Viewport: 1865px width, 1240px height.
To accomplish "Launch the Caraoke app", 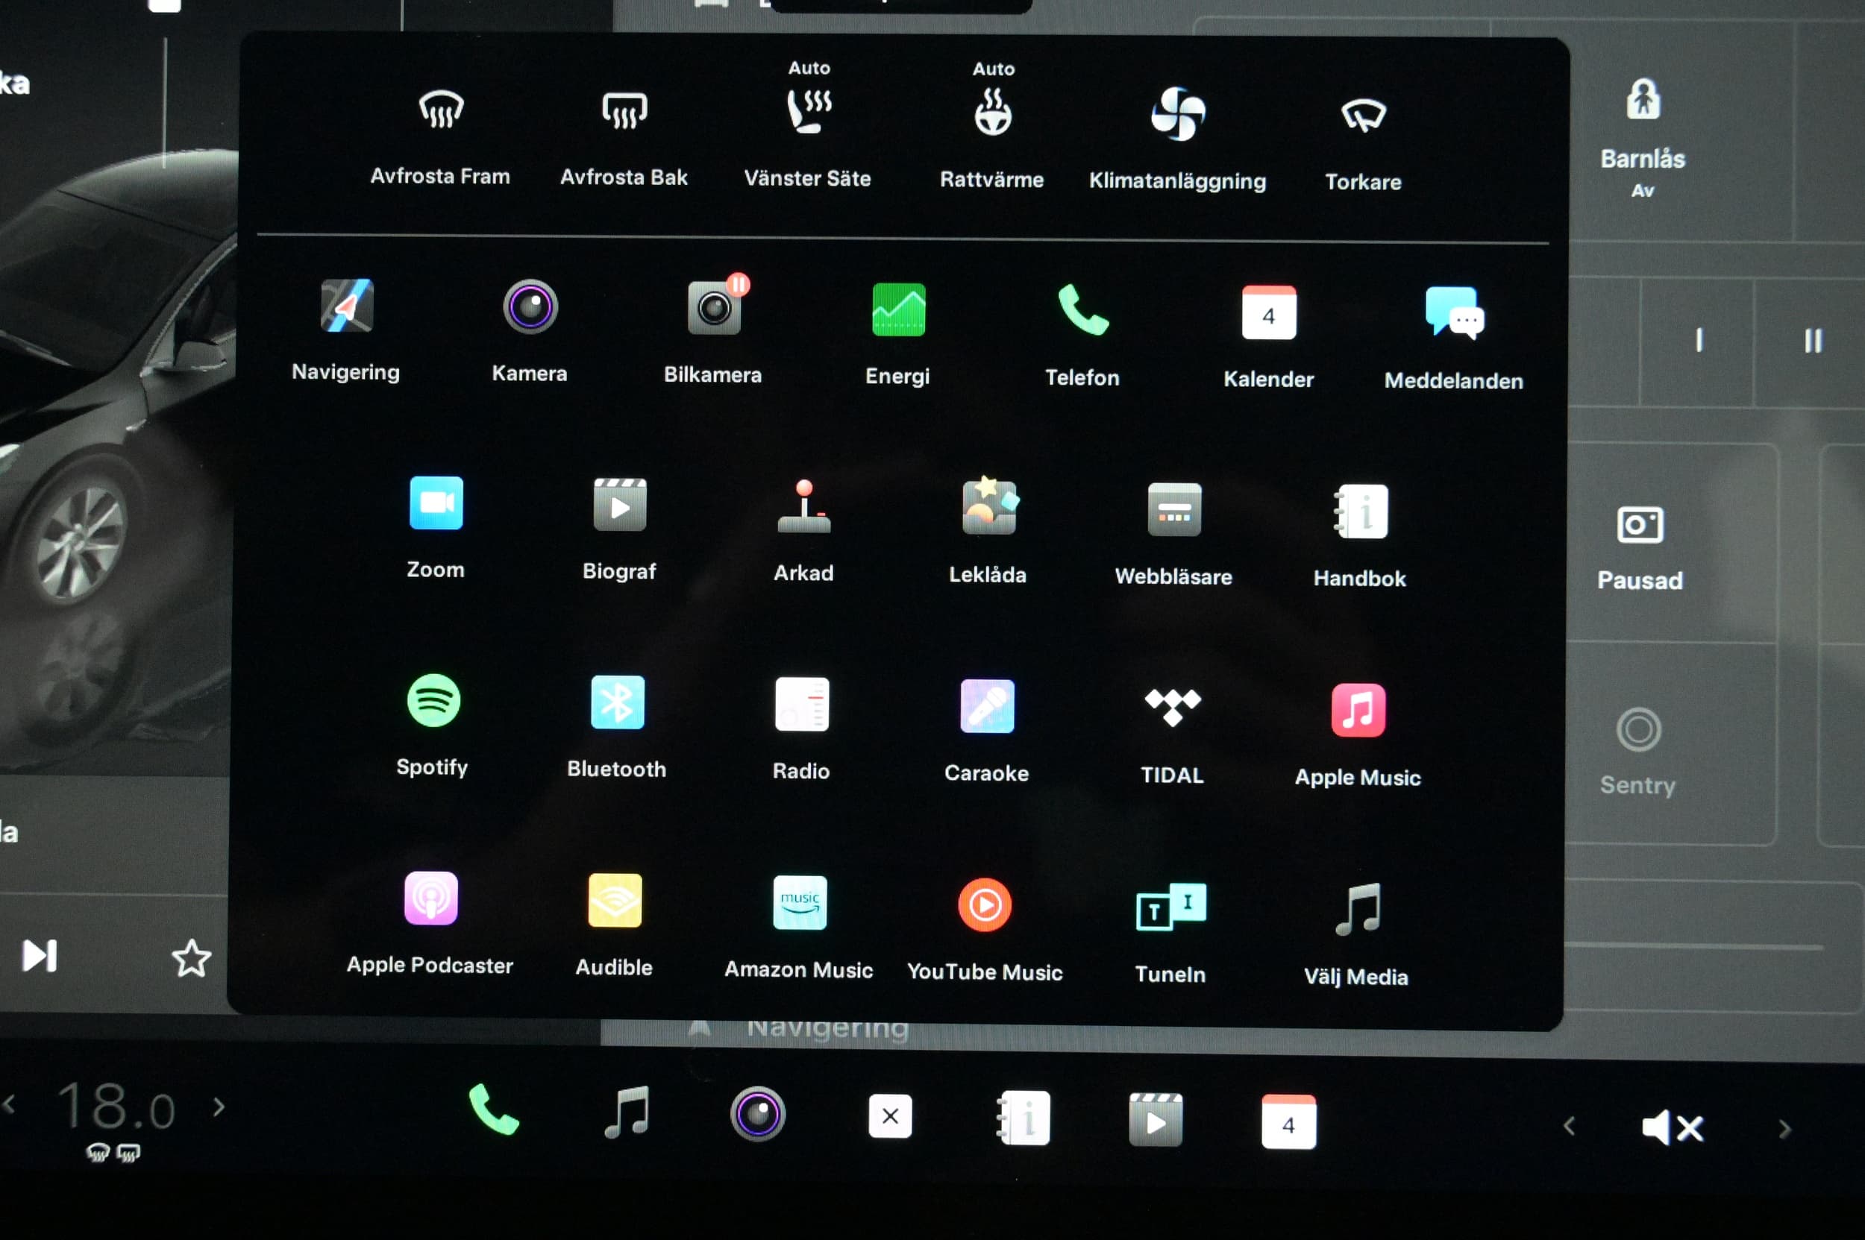I will point(987,731).
